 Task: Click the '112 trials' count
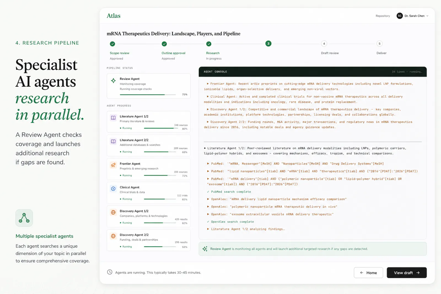[182, 196]
